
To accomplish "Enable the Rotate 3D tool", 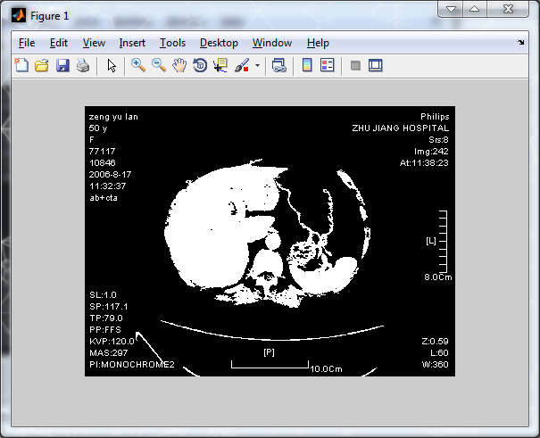I will point(200,65).
